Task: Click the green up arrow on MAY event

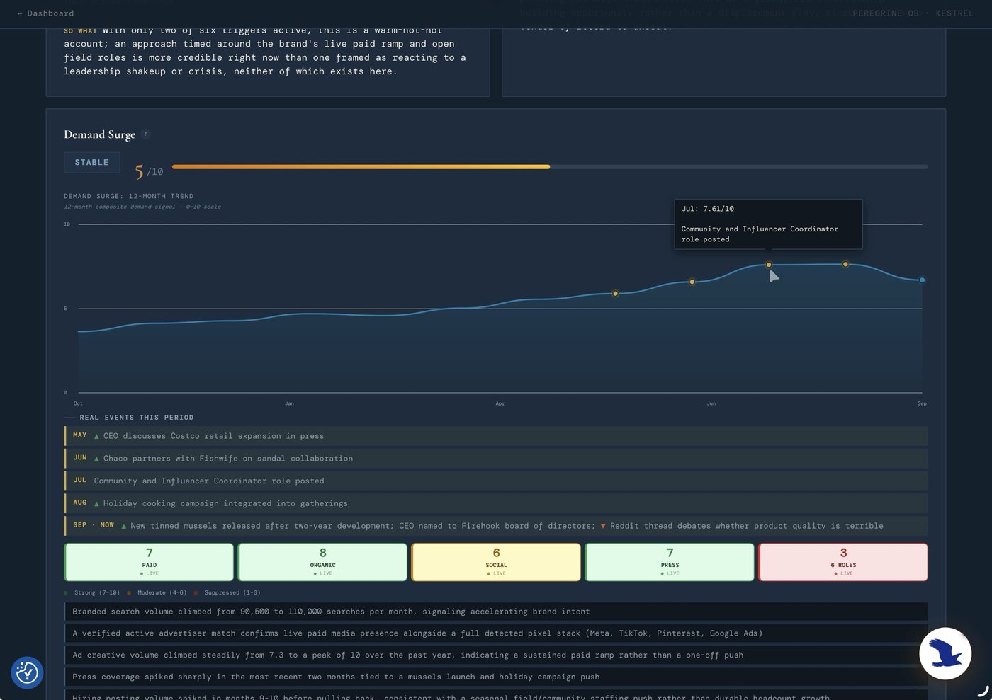Action: tap(97, 437)
